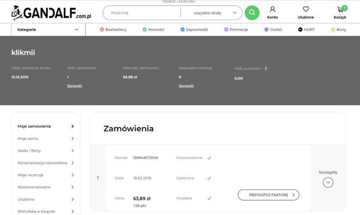
Task: Open Ulubione heart icon in header
Action: (x=306, y=9)
